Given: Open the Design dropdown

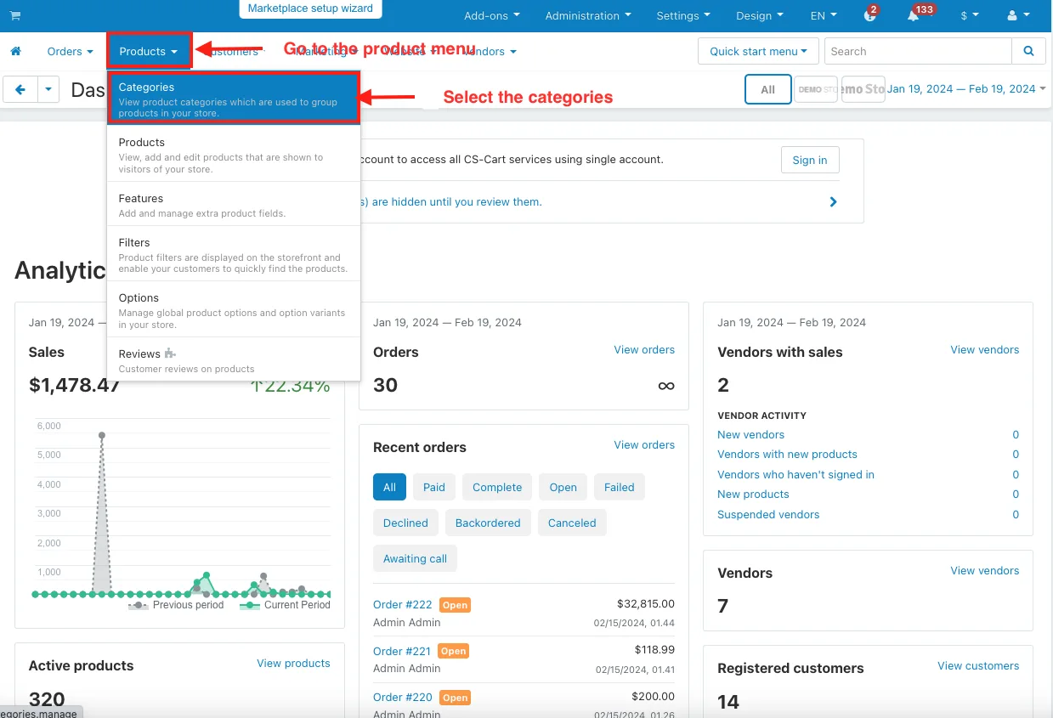Looking at the screenshot, I should click(x=760, y=15).
